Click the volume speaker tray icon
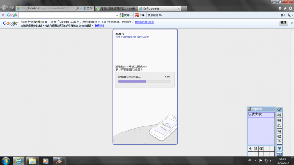The height and width of the screenshot is (165, 294). pos(271,161)
